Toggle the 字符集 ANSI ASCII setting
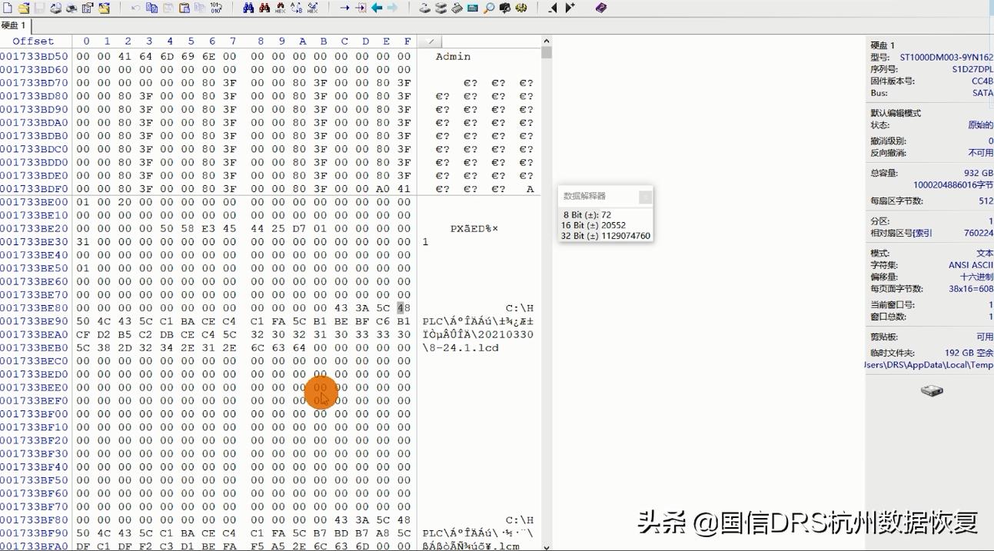The image size is (994, 551). point(970,264)
